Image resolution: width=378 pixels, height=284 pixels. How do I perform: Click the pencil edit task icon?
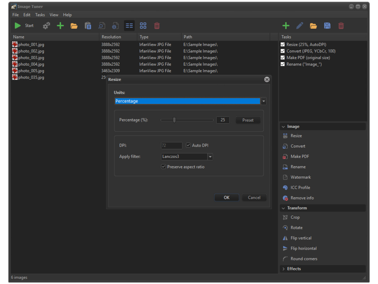click(x=300, y=26)
